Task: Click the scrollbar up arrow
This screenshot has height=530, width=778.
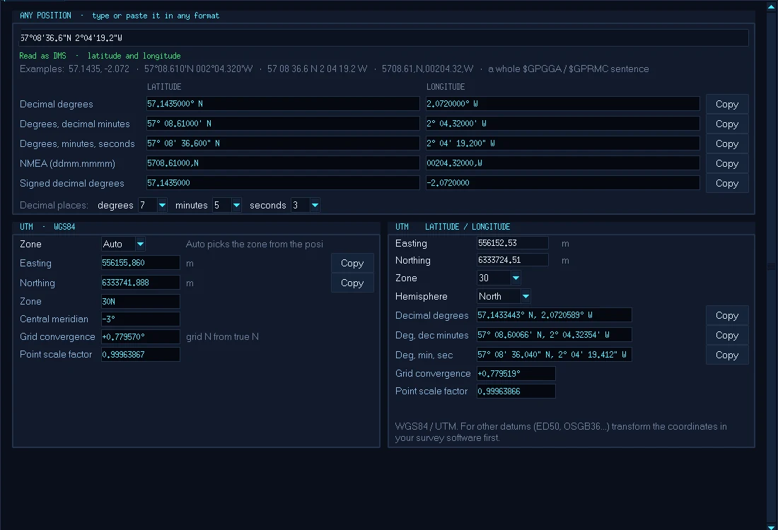Action: (x=771, y=6)
